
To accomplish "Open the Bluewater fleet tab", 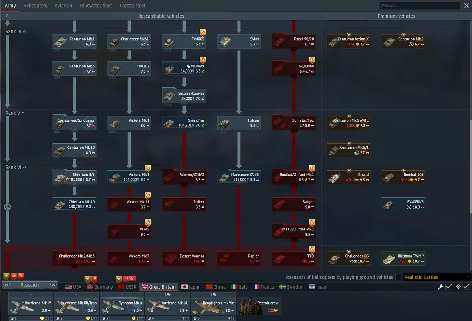I will [96, 6].
